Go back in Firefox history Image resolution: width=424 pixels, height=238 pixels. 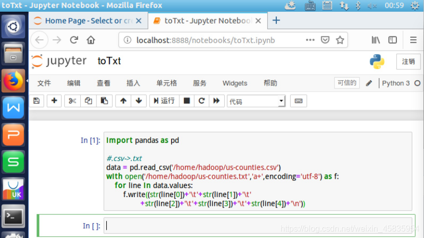tap(39, 40)
